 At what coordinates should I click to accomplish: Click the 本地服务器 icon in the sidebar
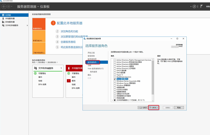pos(3,18)
